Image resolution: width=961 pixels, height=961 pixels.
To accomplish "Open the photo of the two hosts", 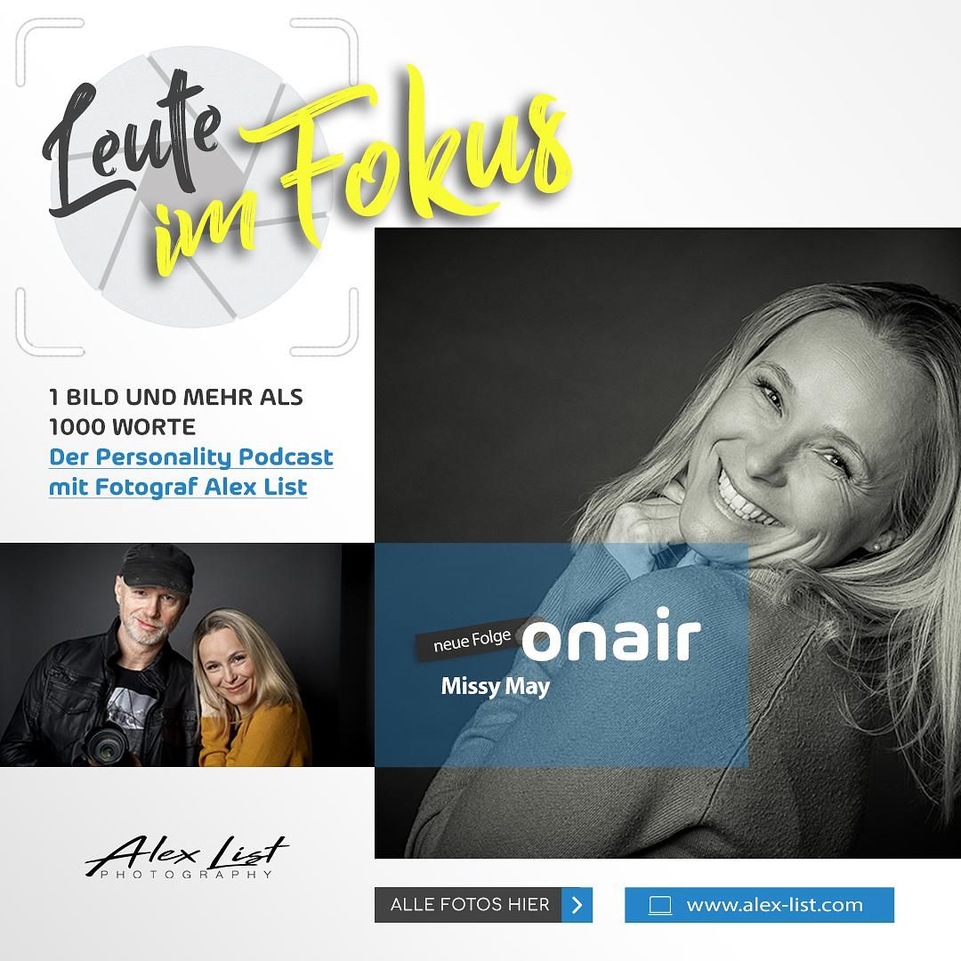I will [x=171, y=655].
